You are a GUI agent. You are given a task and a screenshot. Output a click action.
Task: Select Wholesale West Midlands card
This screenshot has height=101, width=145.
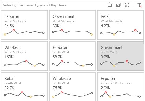click(x=24, y=56)
